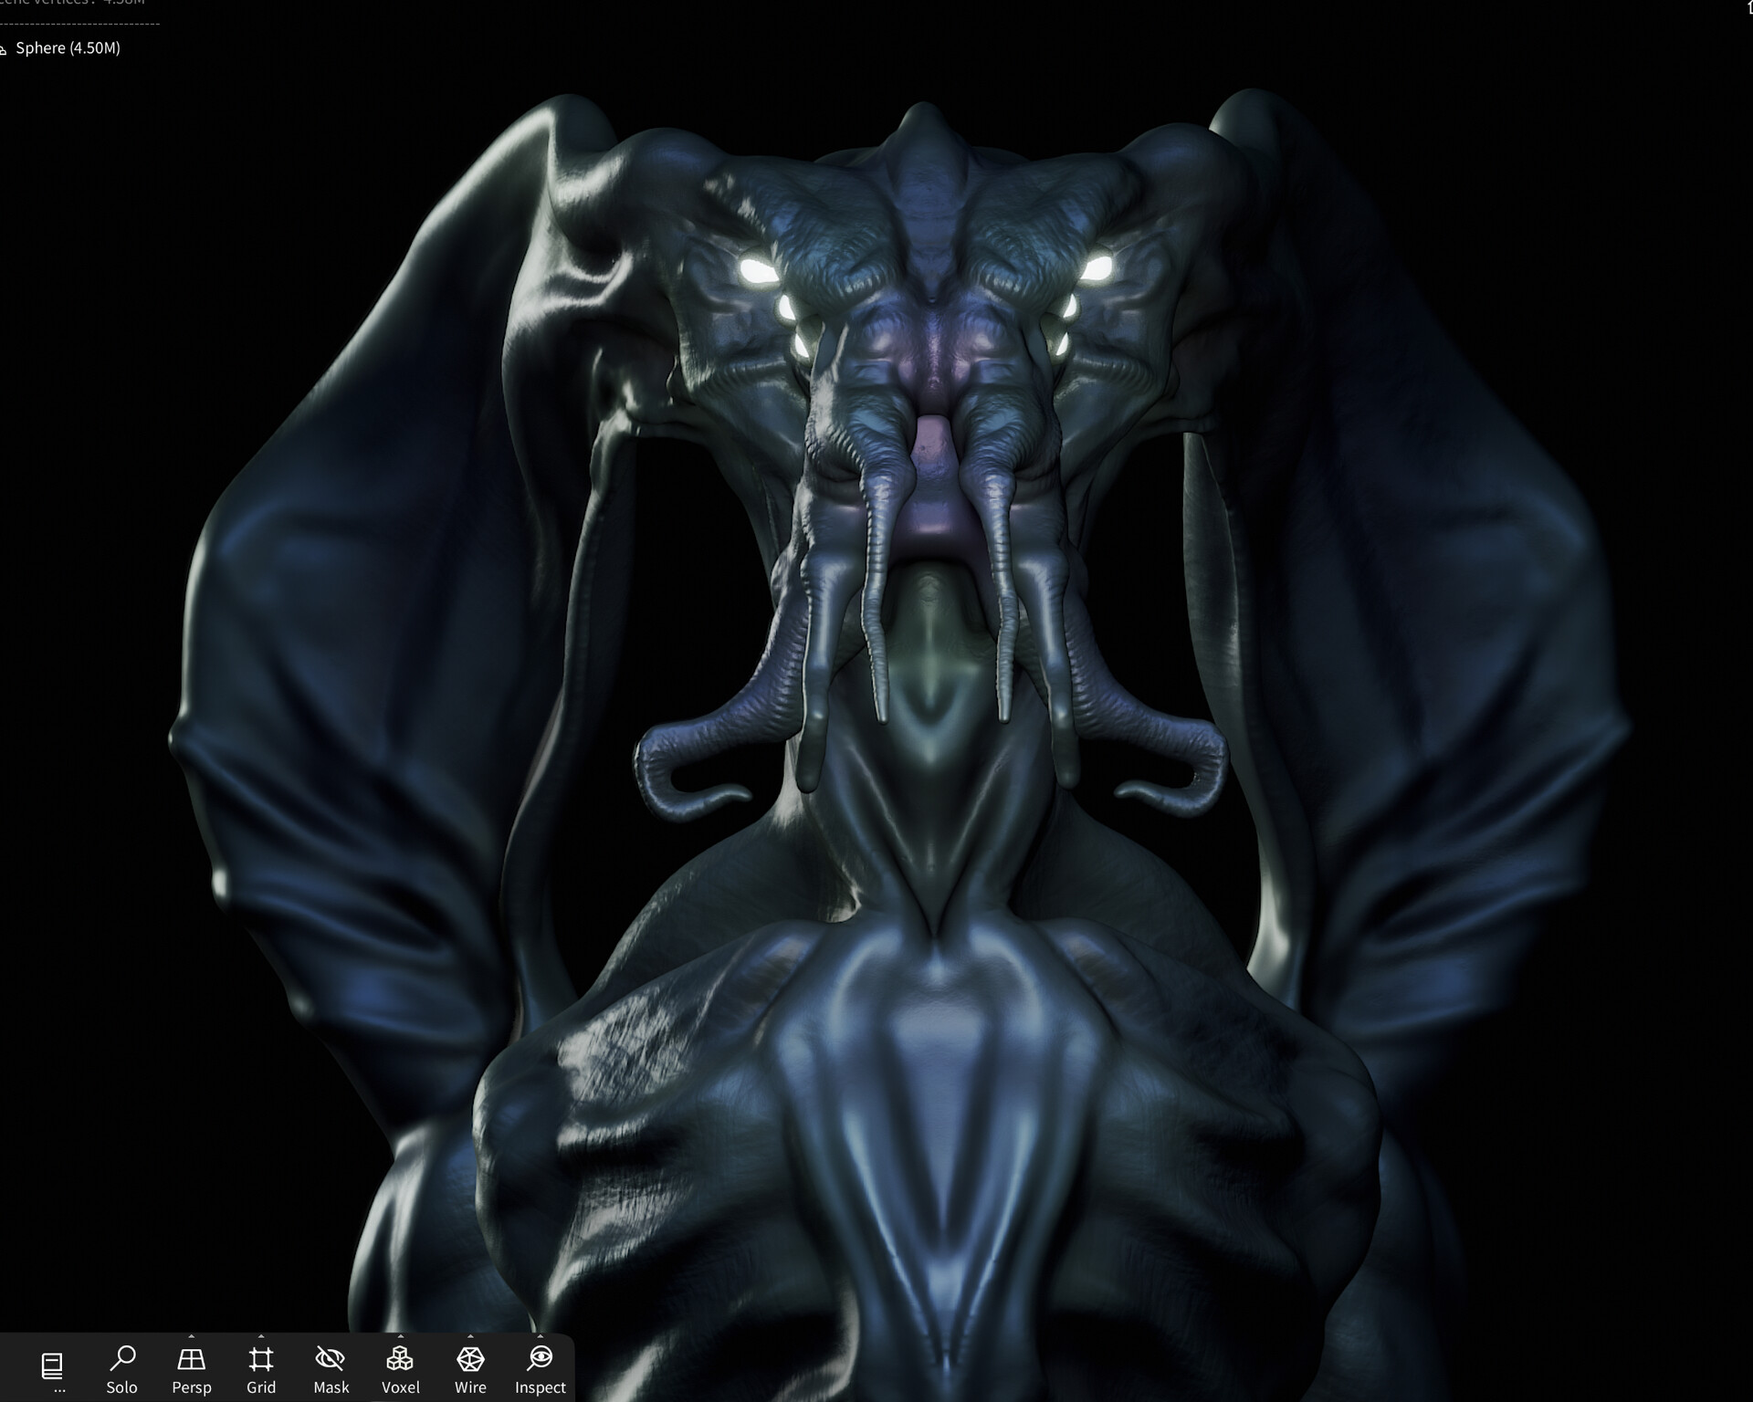Expand Wire options with its small arrow
Screen dimensions: 1753x1402
coord(470,1336)
